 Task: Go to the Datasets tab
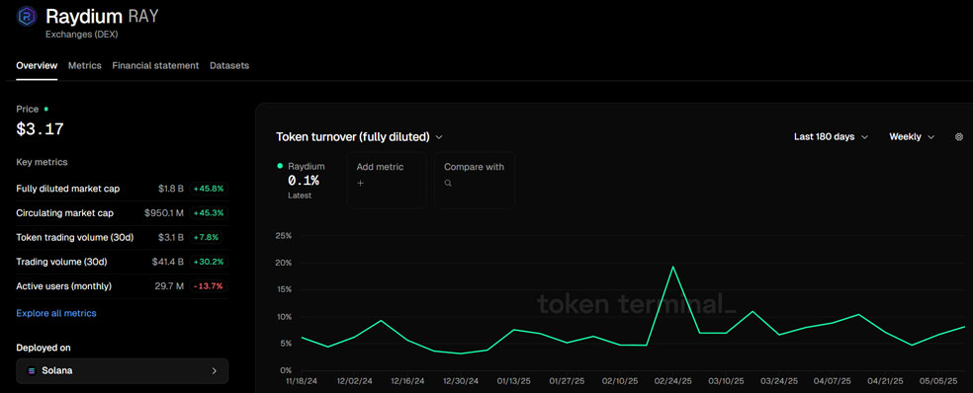229,65
